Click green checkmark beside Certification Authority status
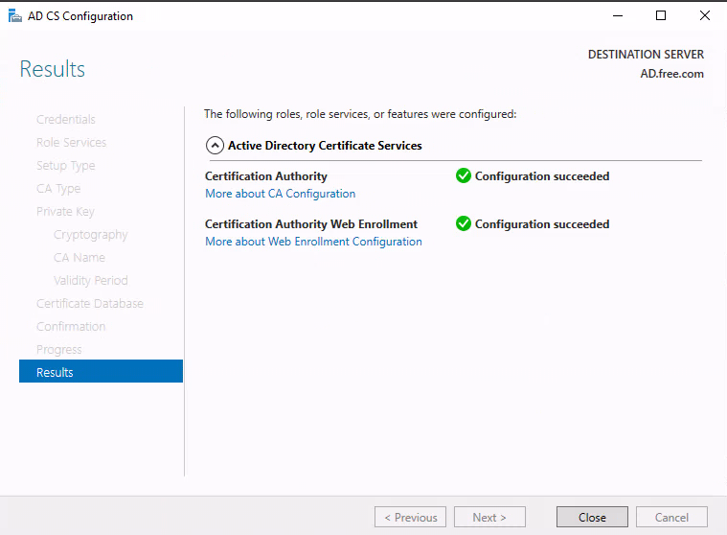The image size is (727, 535). (x=464, y=175)
